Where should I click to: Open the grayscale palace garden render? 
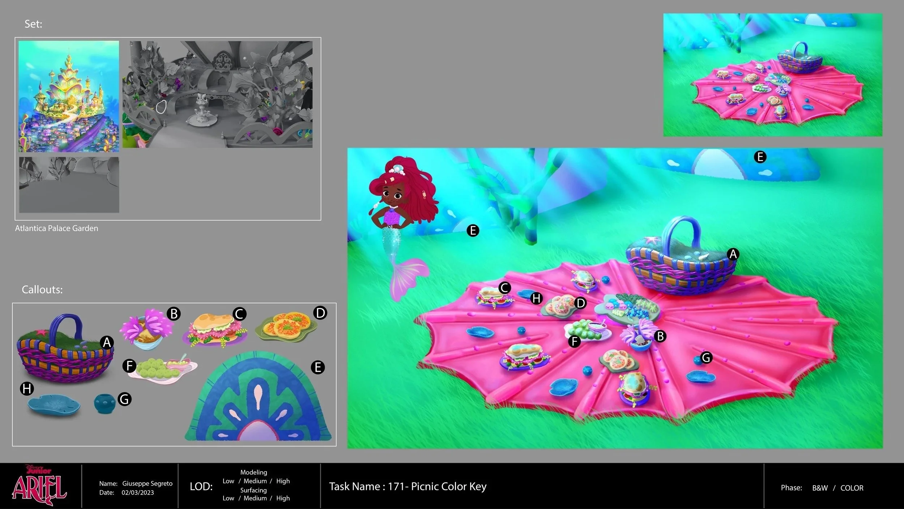point(217,94)
